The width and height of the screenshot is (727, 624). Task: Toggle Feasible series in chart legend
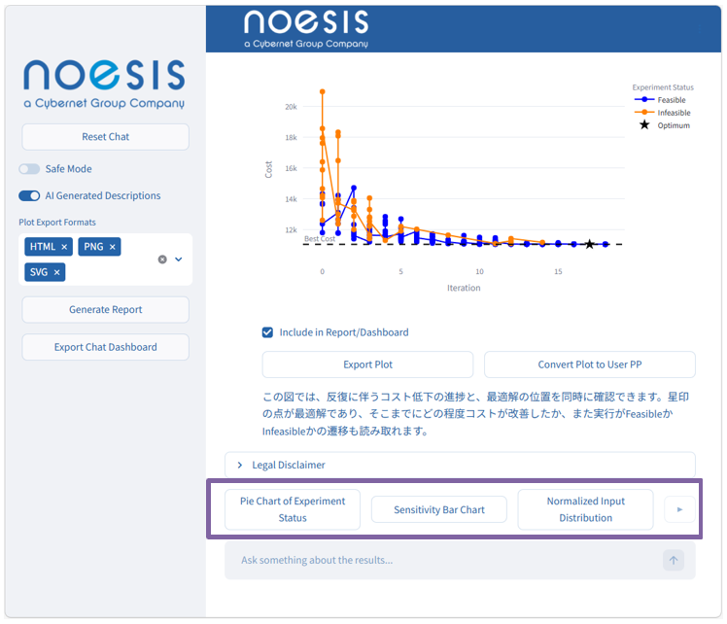click(x=661, y=100)
